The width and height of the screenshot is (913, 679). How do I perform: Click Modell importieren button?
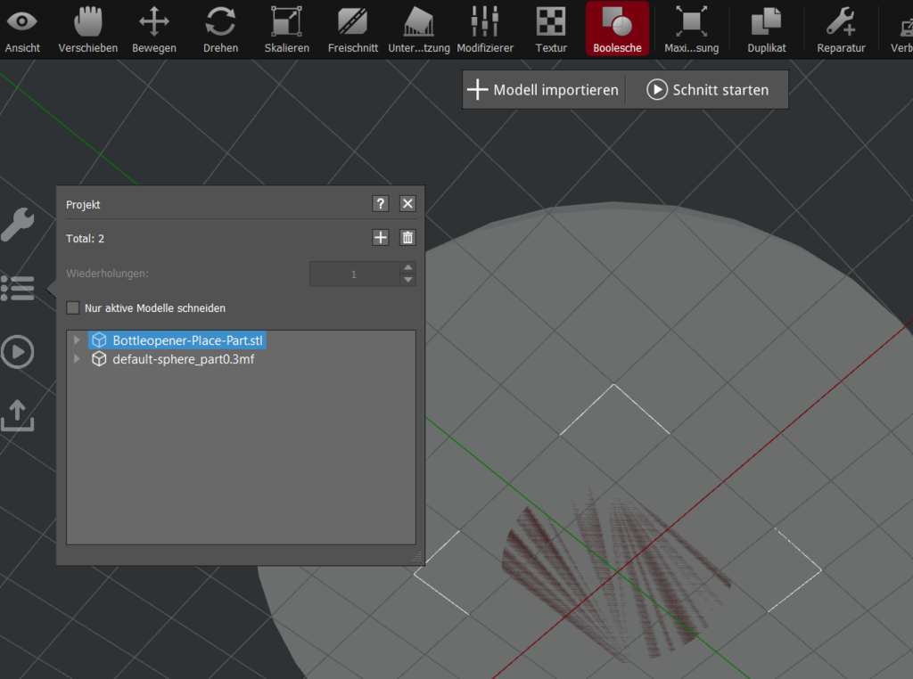(543, 90)
